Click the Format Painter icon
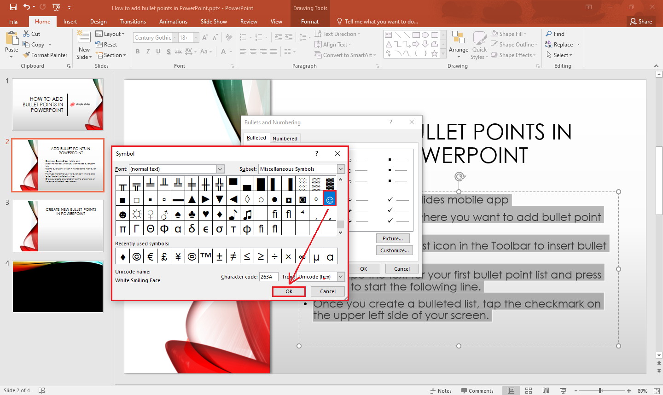The image size is (663, 395). pos(27,55)
